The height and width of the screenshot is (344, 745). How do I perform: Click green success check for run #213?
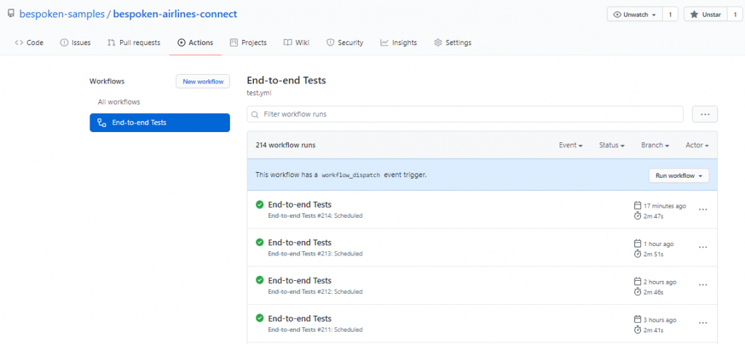(x=260, y=242)
